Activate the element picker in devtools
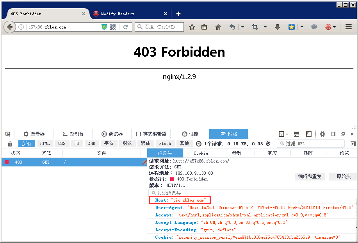Screen dimensions: 358x243 [x=8, y=134]
